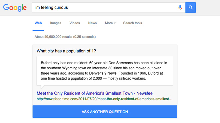The width and height of the screenshot is (220, 123).
Task: Click the Google logo
Action: (x=15, y=8)
